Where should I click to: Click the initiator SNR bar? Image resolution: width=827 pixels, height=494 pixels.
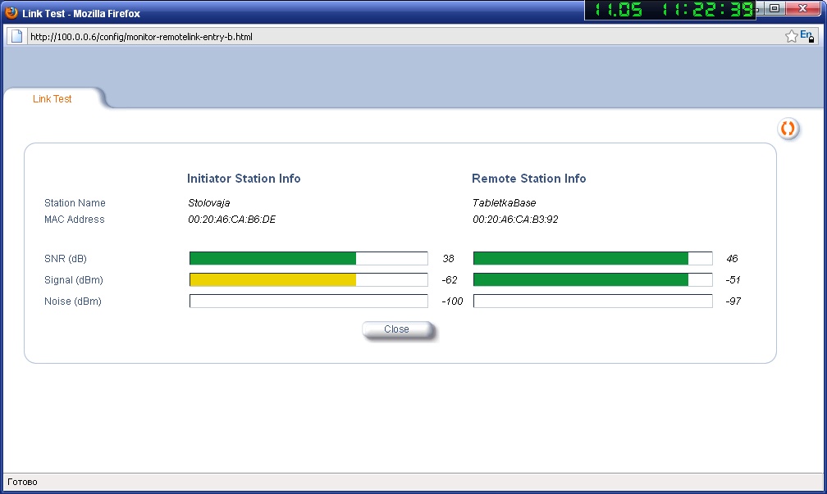(308, 258)
